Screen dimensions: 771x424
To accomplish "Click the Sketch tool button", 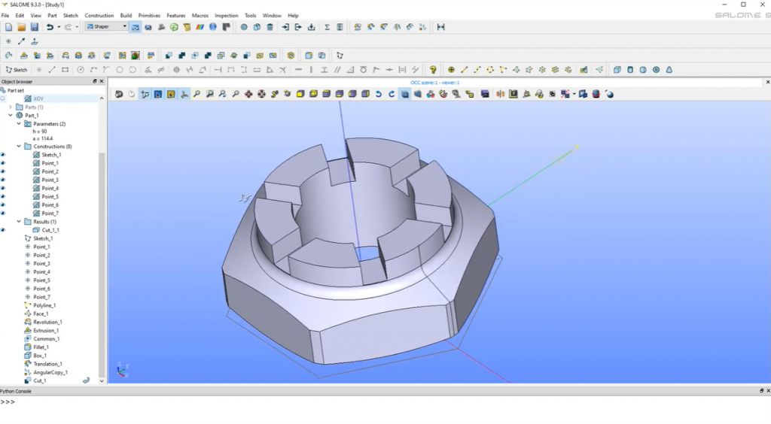I will [17, 70].
